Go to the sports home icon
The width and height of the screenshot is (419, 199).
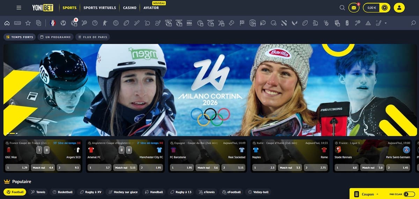(x=7, y=23)
